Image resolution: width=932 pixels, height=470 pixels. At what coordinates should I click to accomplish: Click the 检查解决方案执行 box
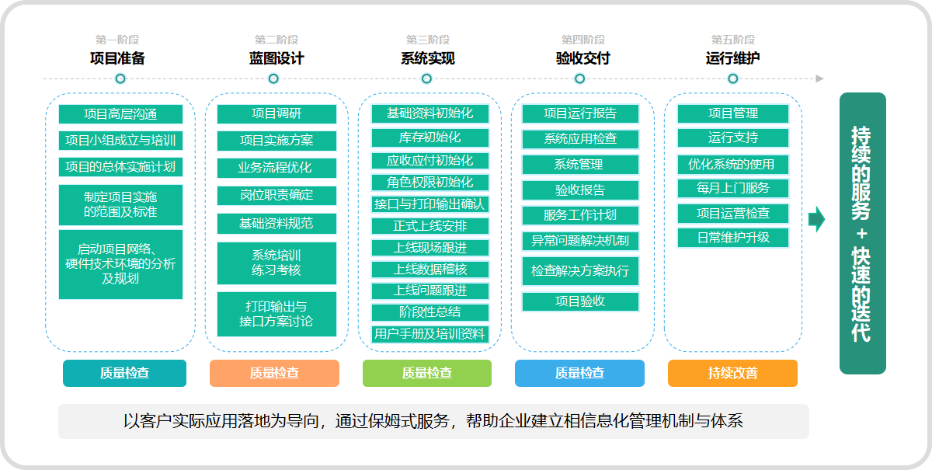580,271
